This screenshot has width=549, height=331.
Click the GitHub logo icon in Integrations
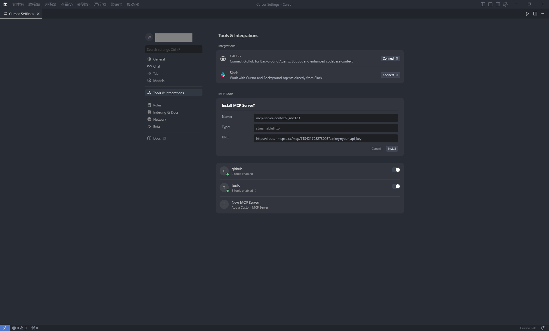[x=223, y=59]
